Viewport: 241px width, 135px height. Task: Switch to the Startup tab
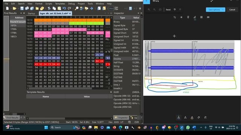(x=32, y=13)
